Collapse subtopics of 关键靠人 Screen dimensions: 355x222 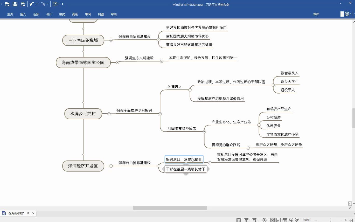190,90
